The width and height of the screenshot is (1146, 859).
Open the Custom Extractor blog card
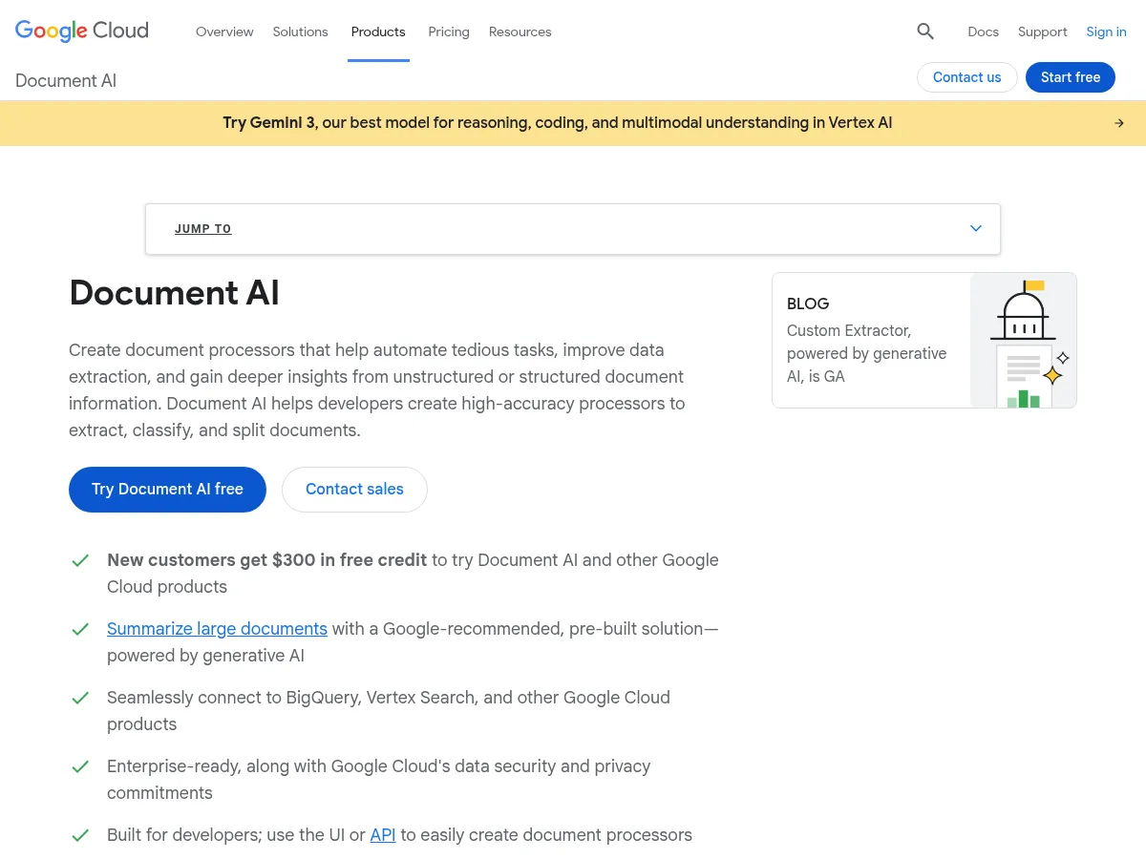[923, 340]
